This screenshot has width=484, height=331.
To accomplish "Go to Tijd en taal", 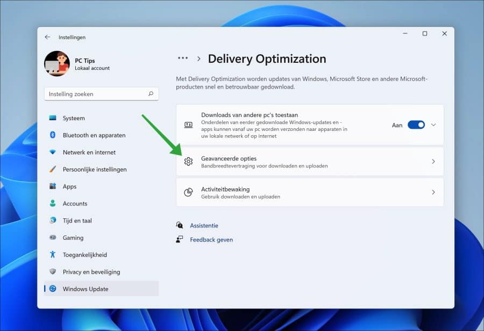I will click(101, 220).
